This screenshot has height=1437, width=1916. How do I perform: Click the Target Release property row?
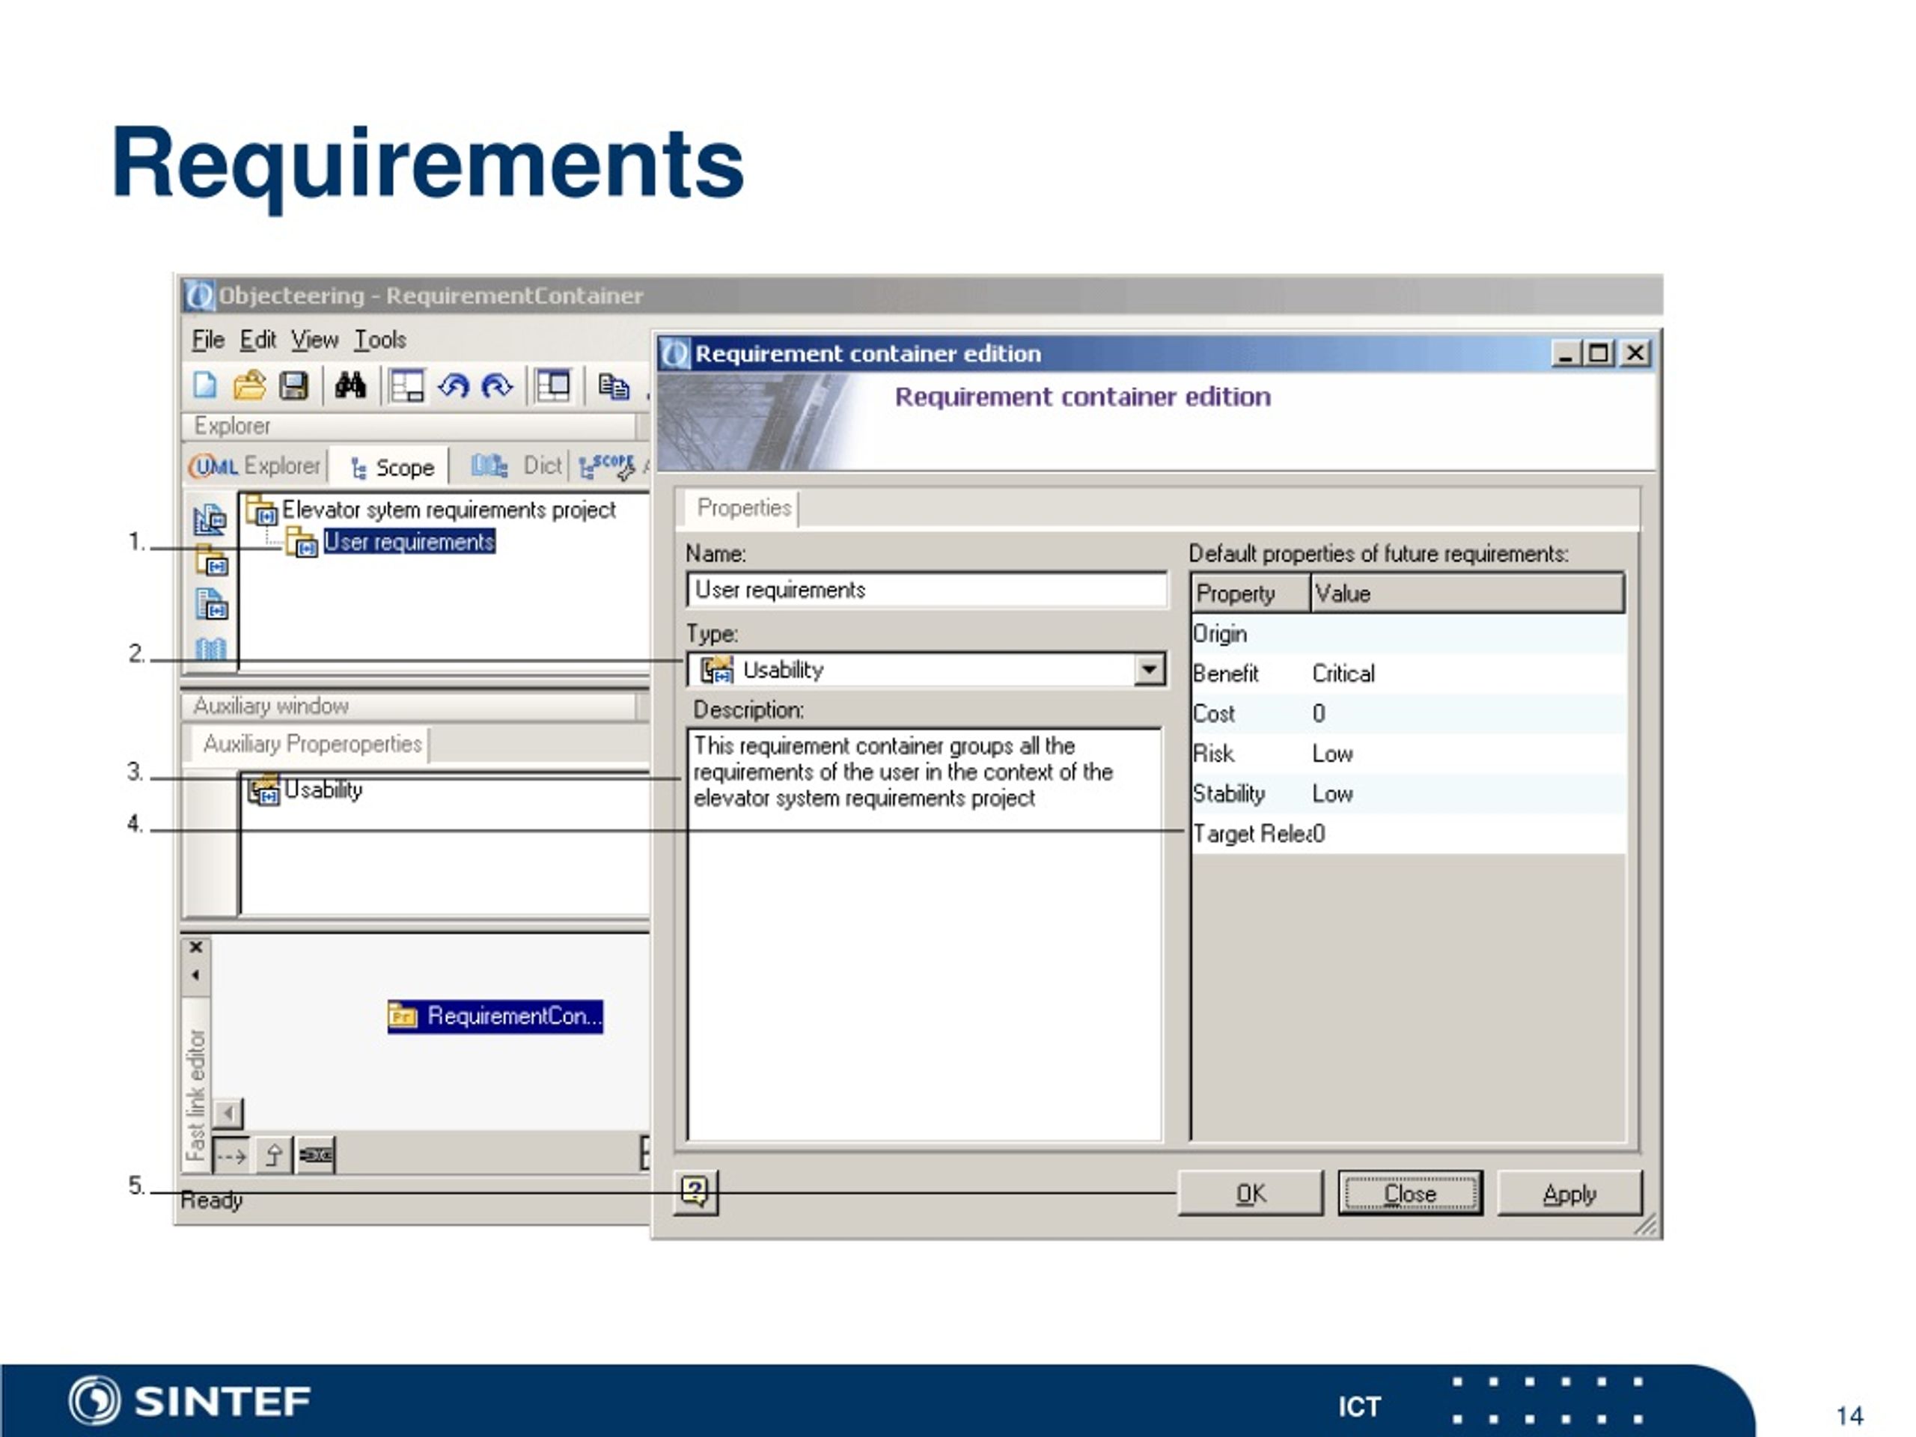pyautogui.click(x=1409, y=833)
